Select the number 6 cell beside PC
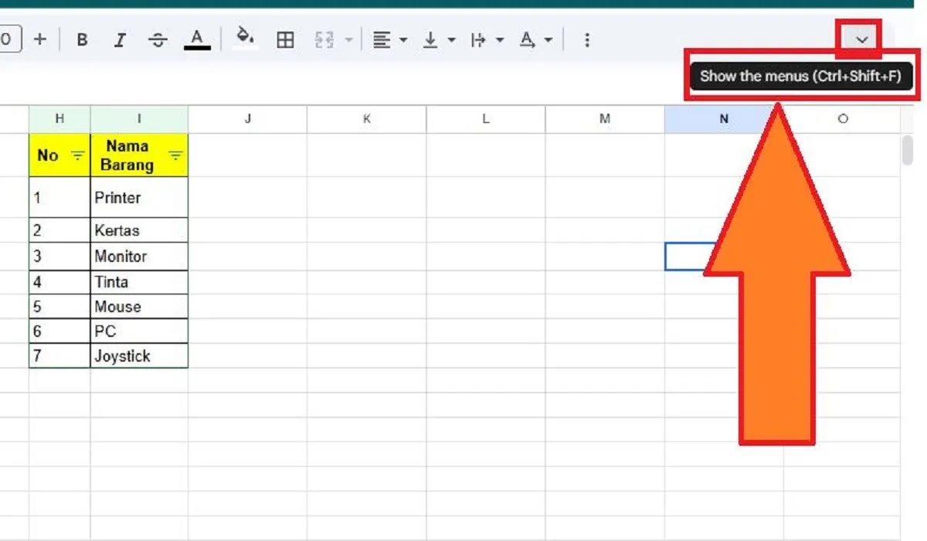927x541 pixels. [59, 332]
